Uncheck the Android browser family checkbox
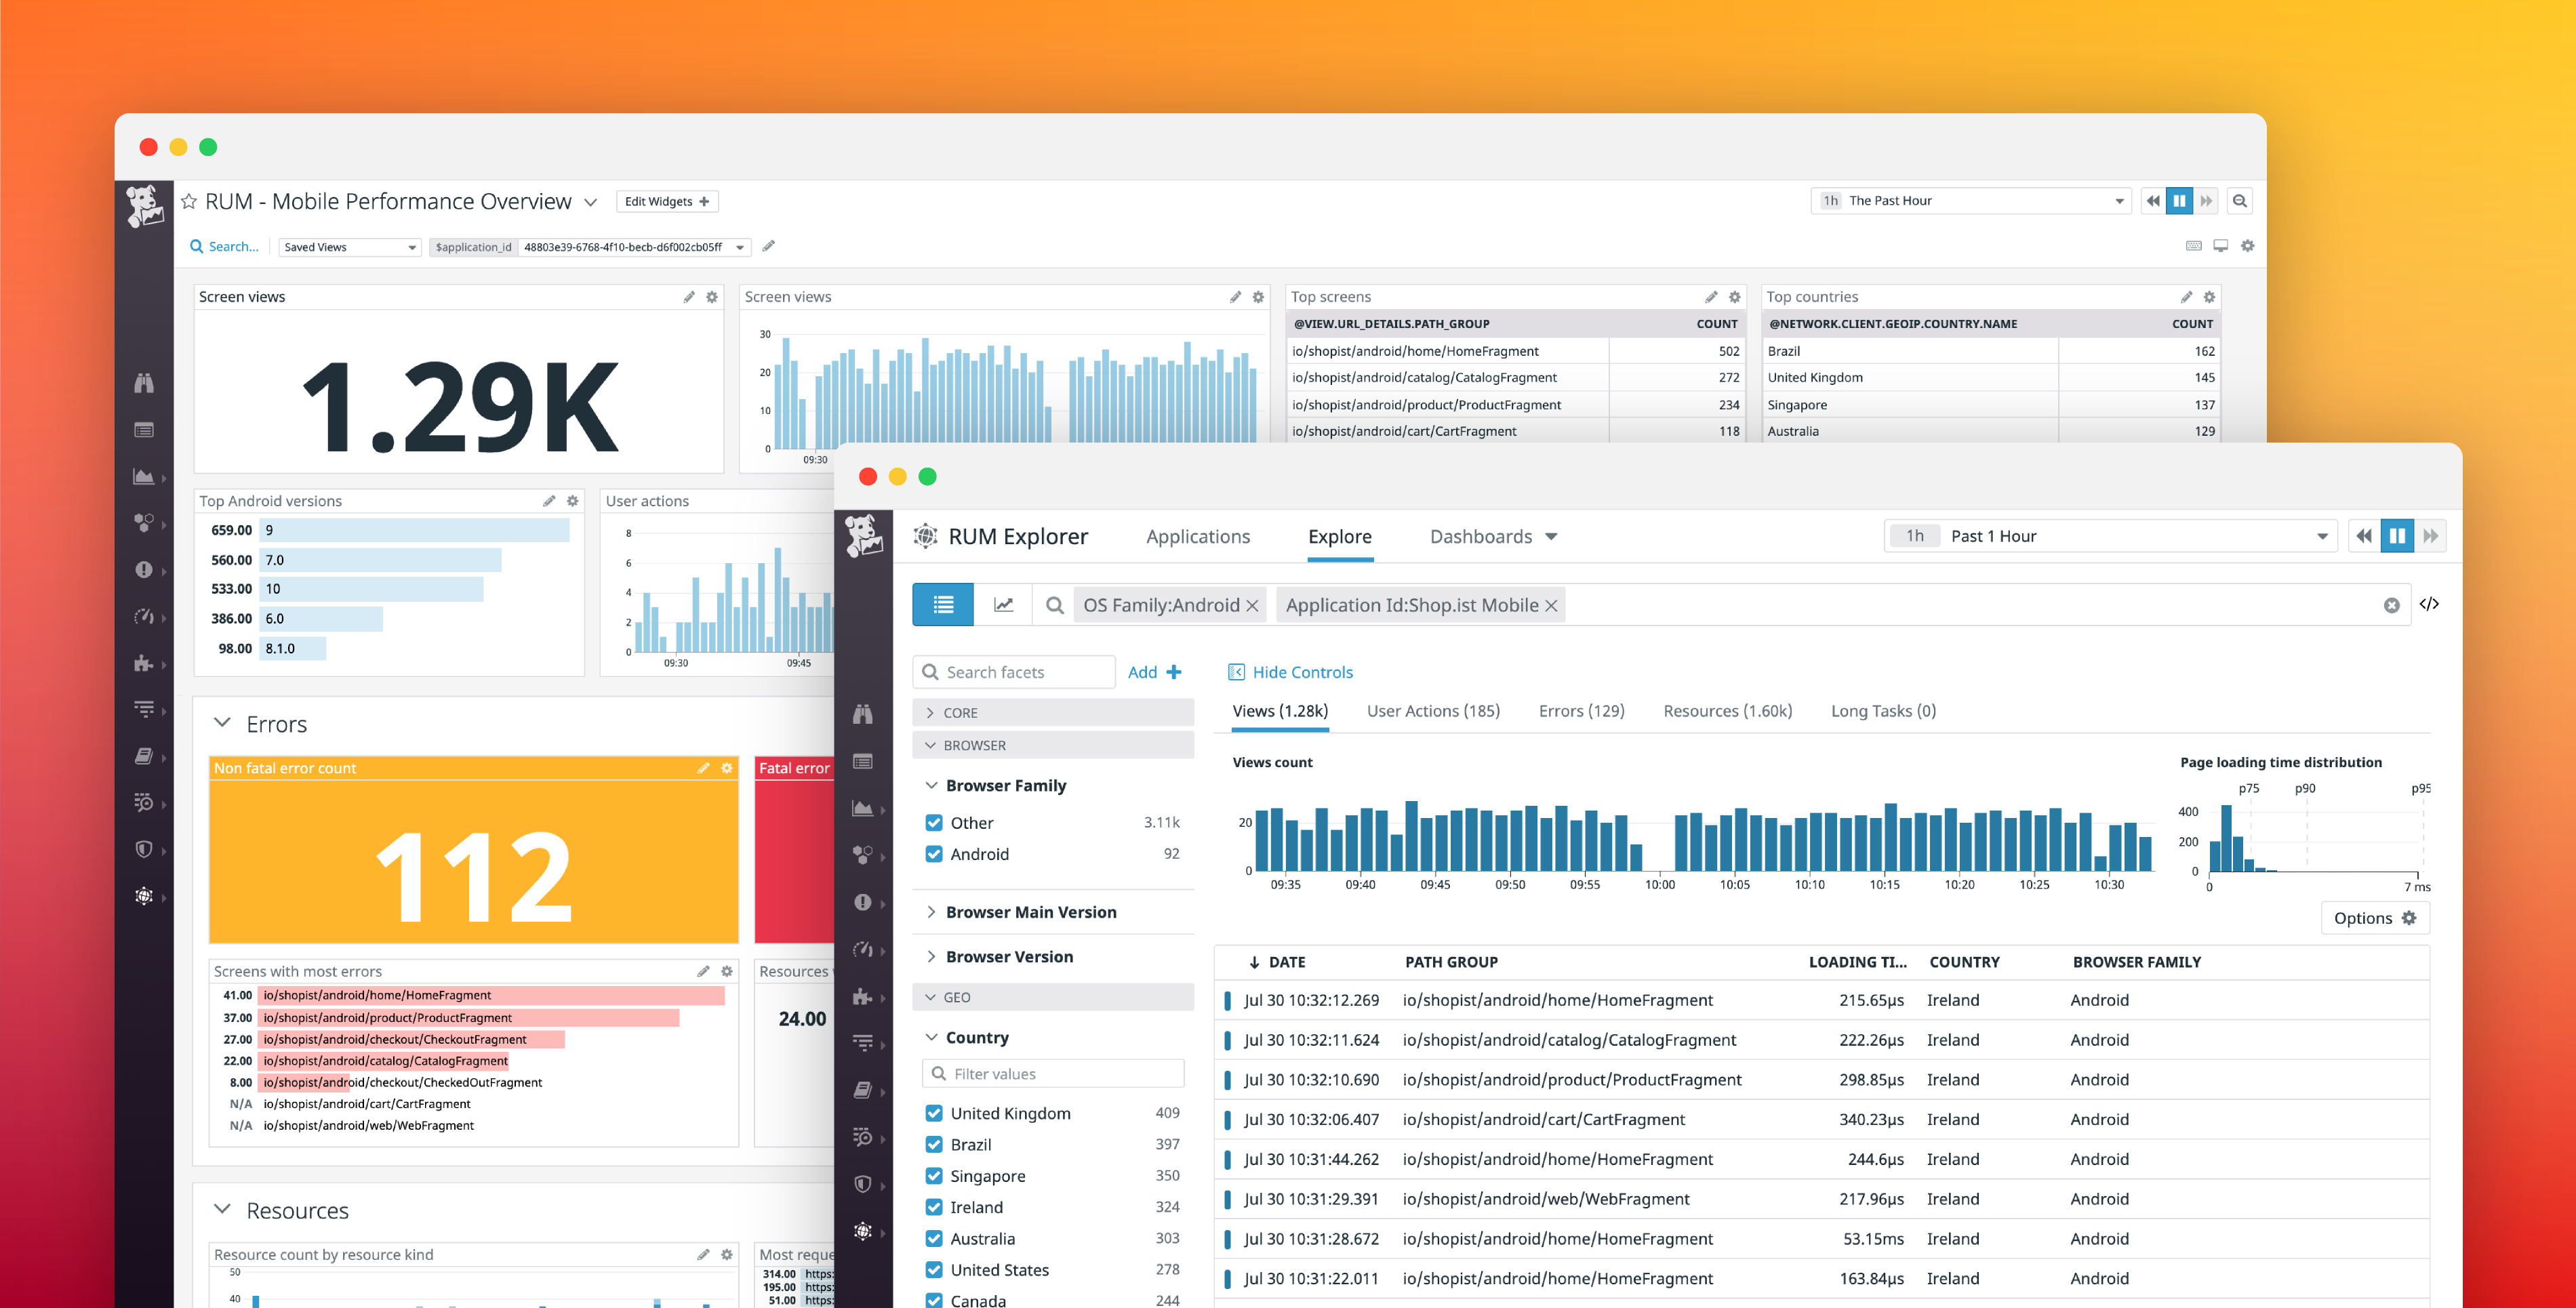The width and height of the screenshot is (2576, 1308). click(933, 854)
